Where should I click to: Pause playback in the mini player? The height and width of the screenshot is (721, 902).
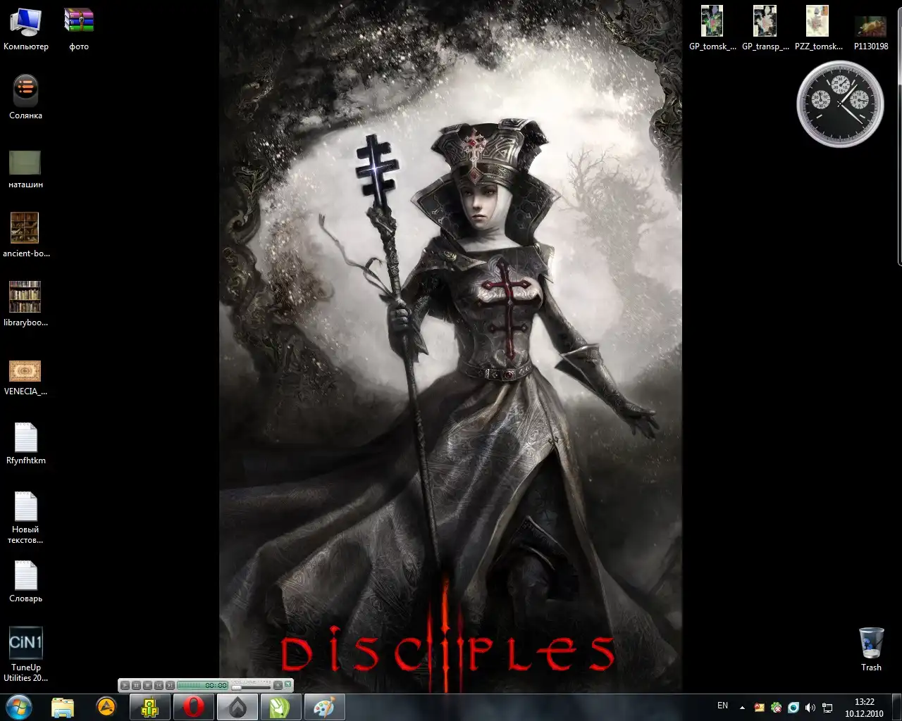136,685
